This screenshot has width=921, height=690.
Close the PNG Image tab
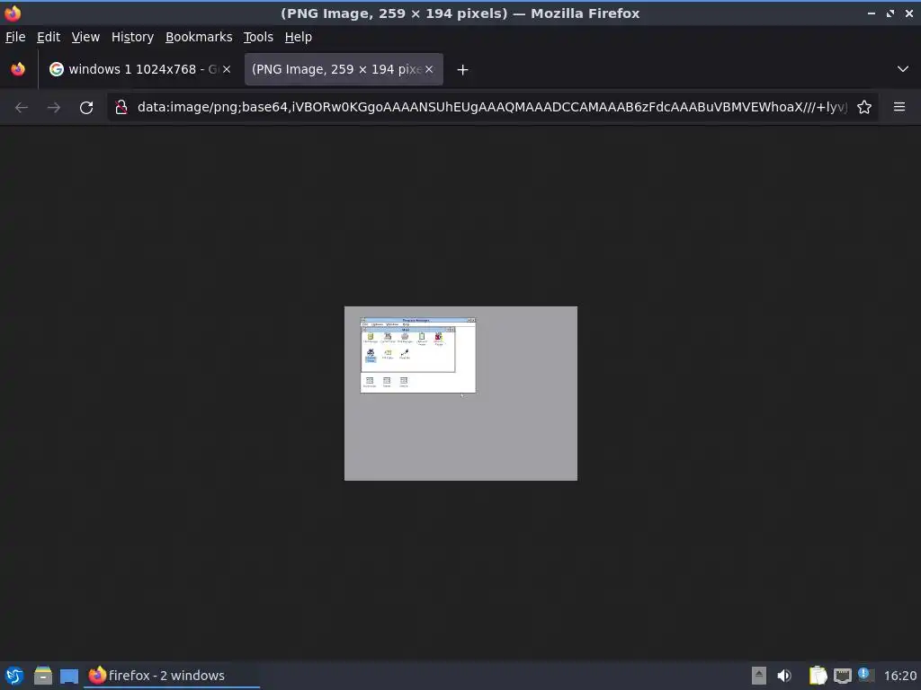click(x=429, y=69)
